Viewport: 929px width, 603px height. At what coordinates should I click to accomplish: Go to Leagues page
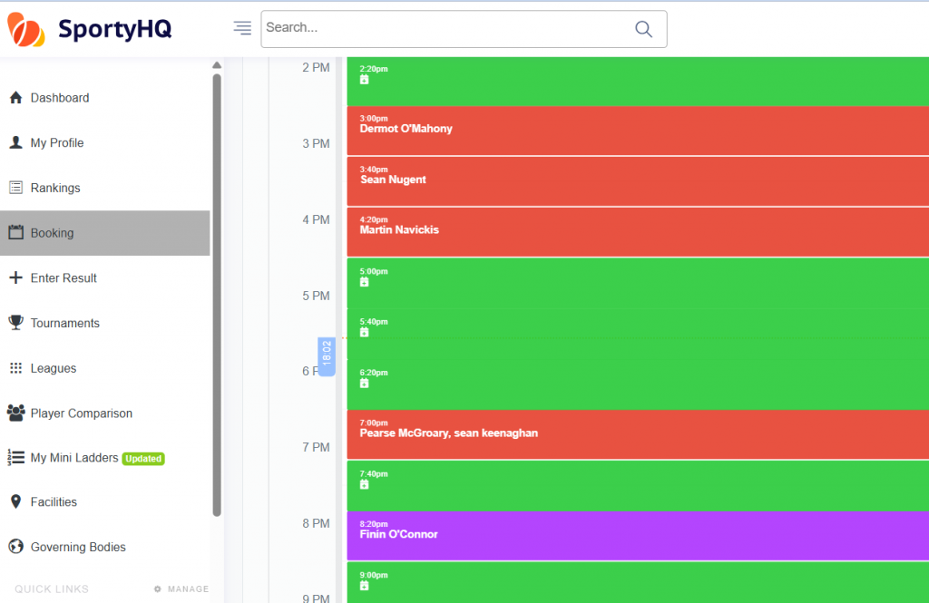(54, 368)
